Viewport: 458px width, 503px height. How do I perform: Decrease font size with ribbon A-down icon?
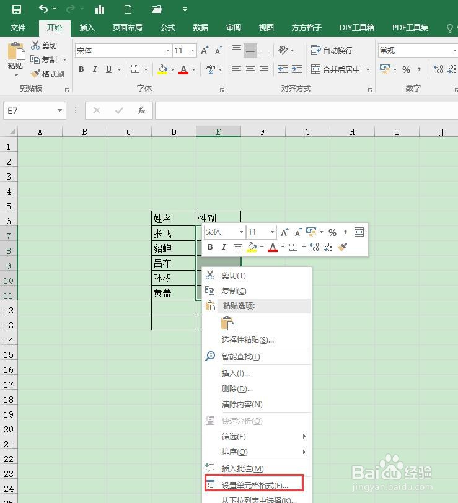click(218, 50)
